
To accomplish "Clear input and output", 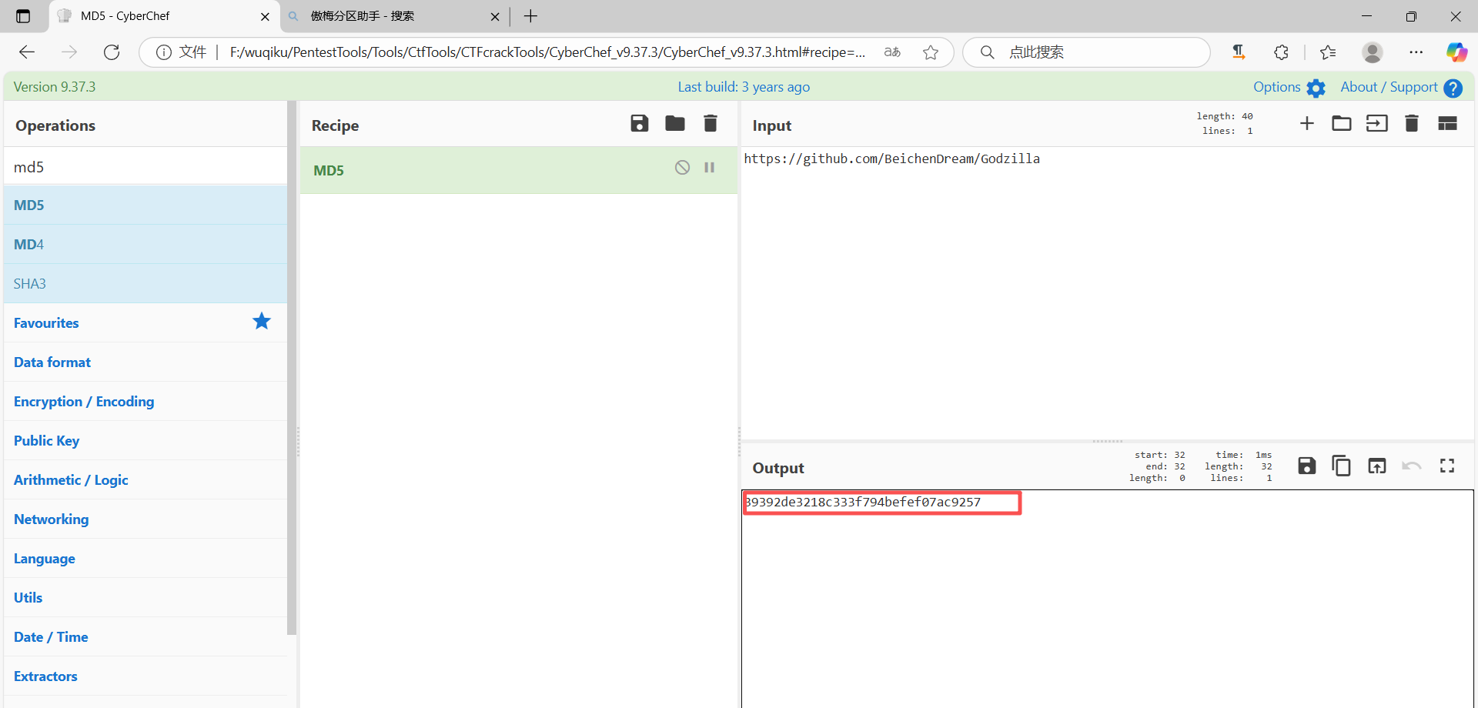I will click(1412, 124).
